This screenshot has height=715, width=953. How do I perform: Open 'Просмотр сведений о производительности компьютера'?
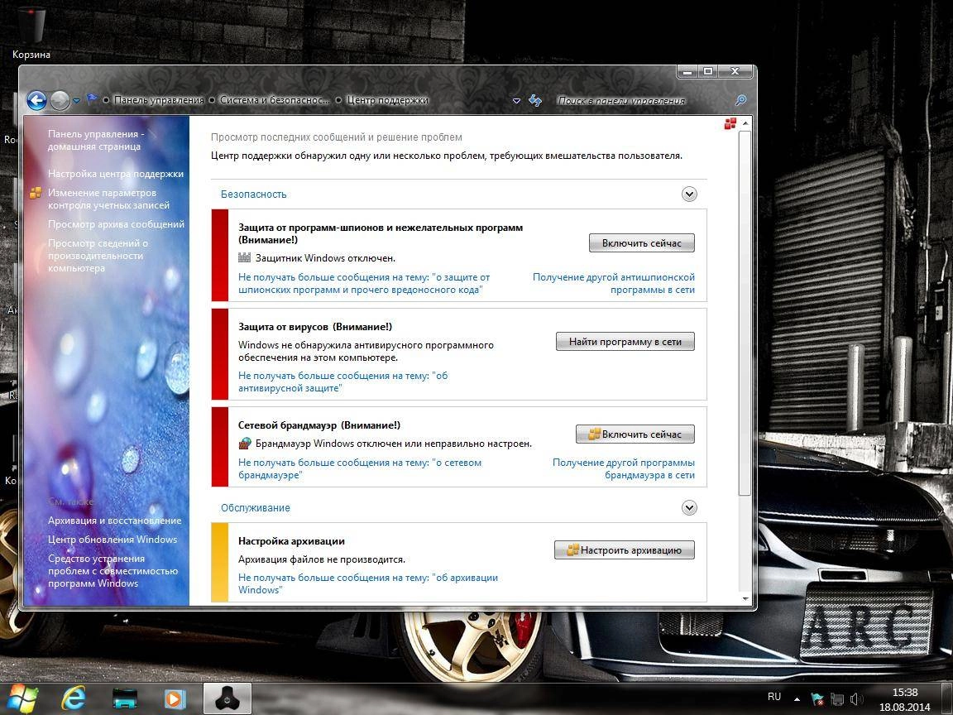(98, 256)
